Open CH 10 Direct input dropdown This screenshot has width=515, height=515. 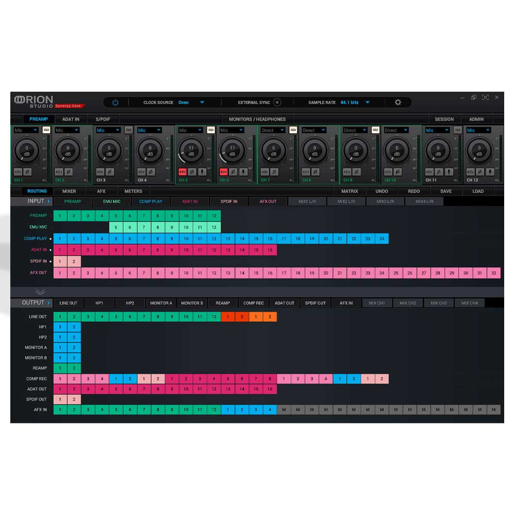coord(396,130)
